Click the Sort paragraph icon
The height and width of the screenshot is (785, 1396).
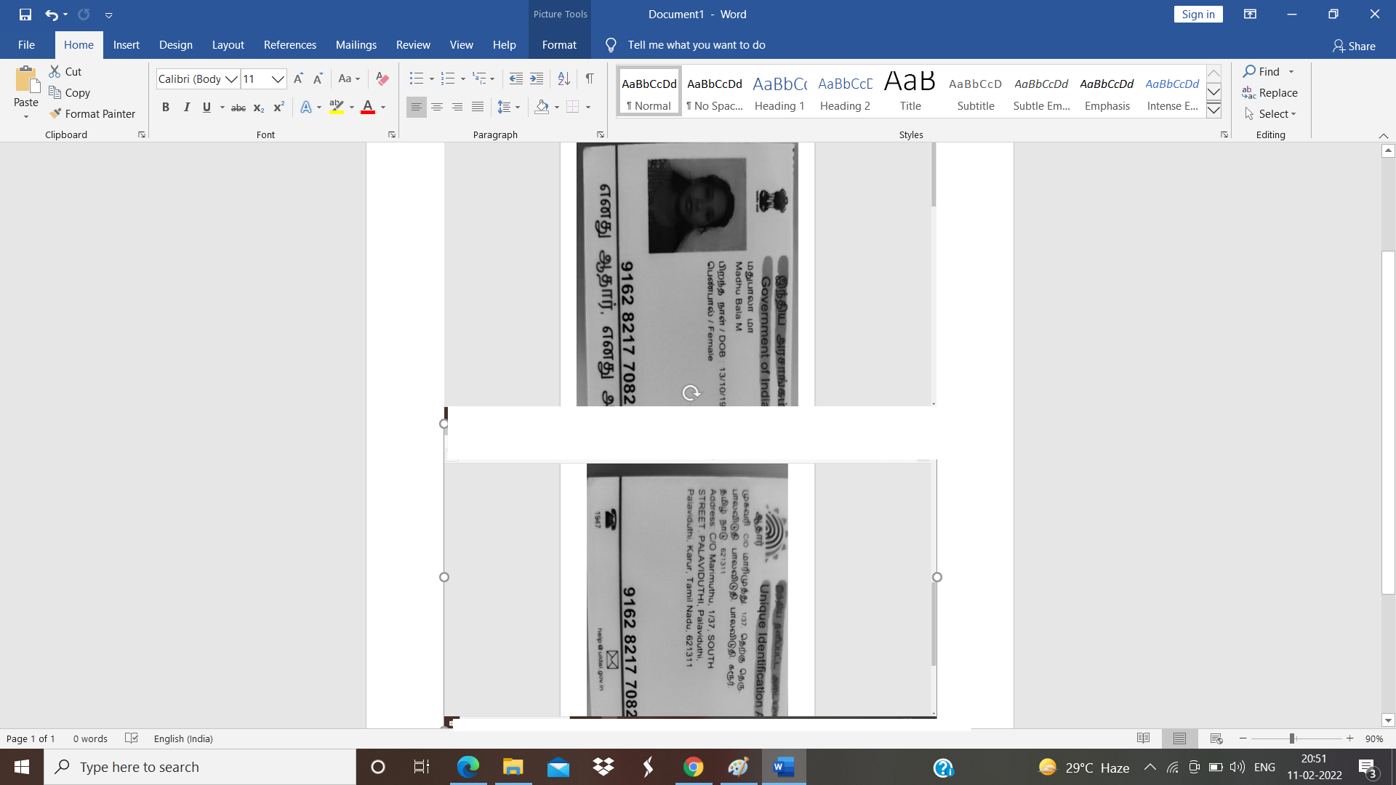coord(563,78)
